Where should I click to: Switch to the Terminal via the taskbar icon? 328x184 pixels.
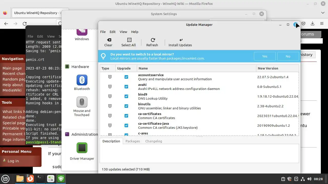[40, 178]
